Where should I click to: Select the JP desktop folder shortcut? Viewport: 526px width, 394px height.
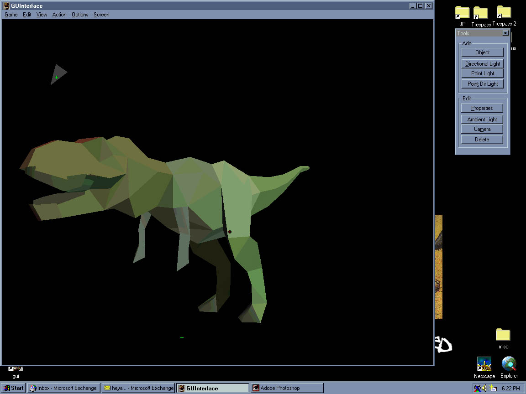click(462, 16)
